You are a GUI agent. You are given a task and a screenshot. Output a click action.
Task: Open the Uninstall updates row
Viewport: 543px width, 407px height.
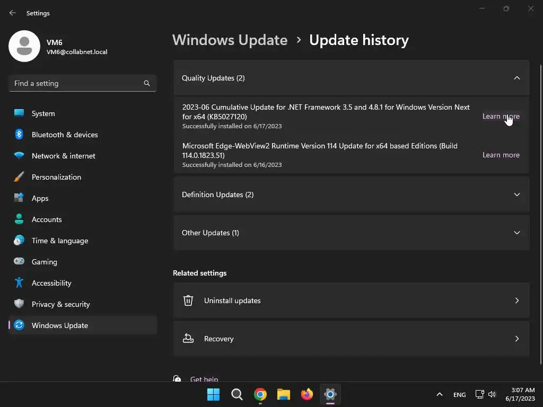[351, 300]
